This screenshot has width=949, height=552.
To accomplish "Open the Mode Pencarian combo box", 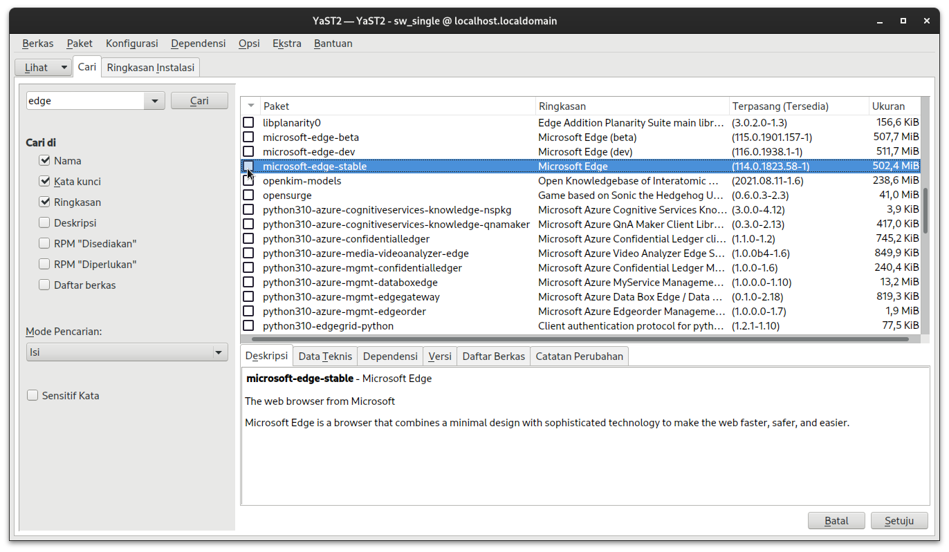I will coord(127,352).
